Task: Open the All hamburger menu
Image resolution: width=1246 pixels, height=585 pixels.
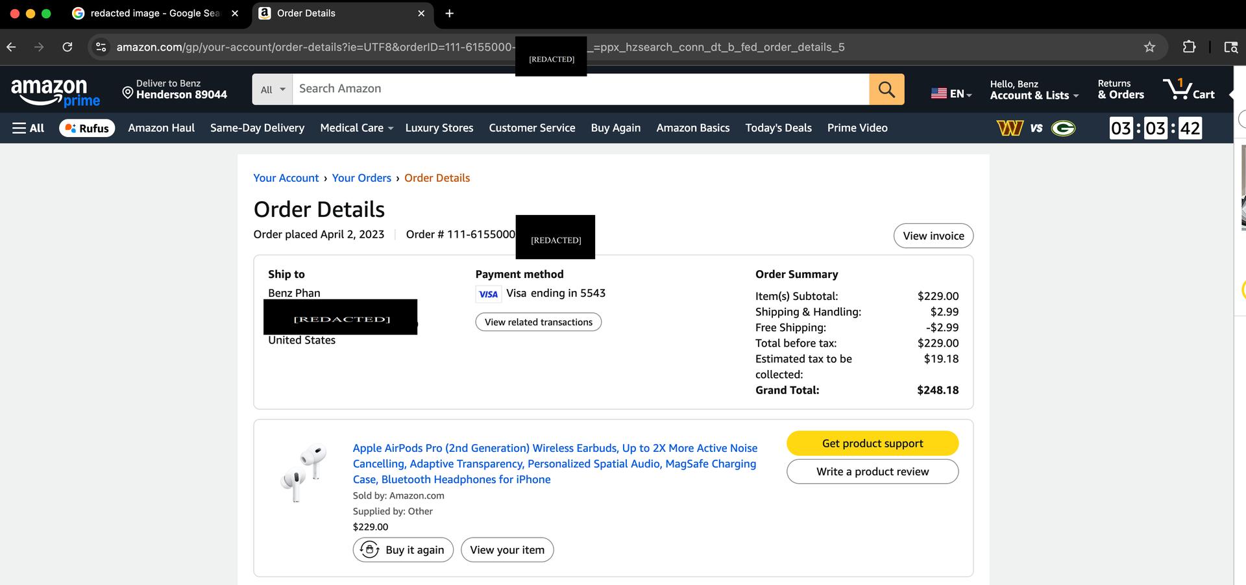Action: 29,128
